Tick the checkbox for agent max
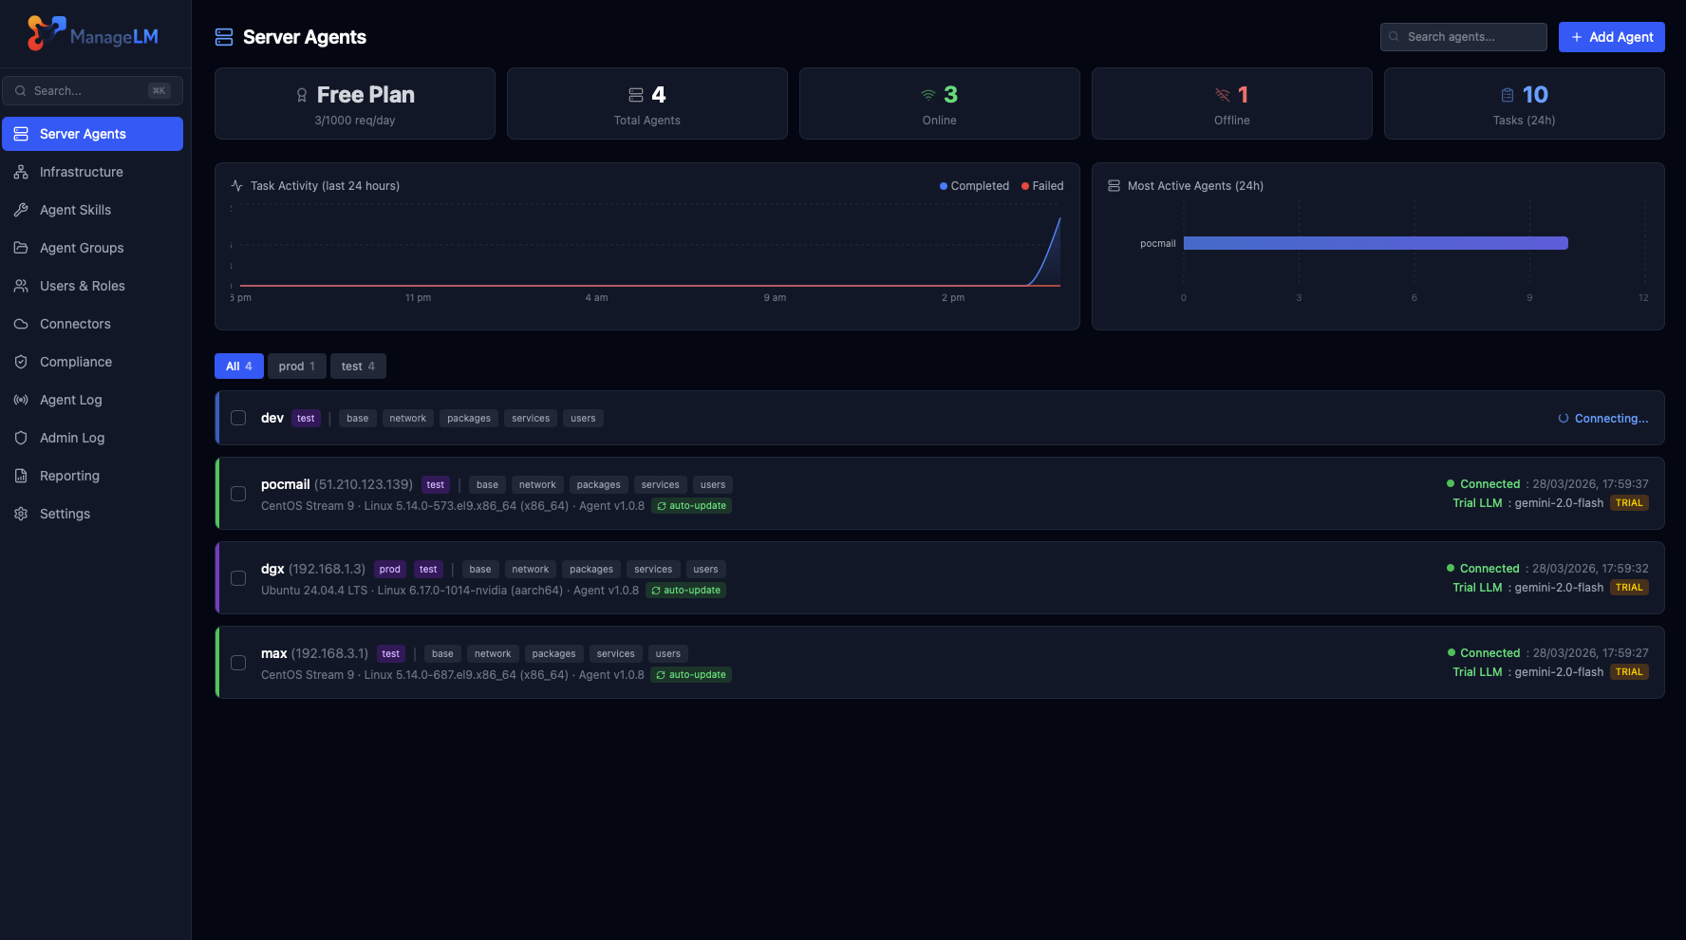 [x=238, y=662]
